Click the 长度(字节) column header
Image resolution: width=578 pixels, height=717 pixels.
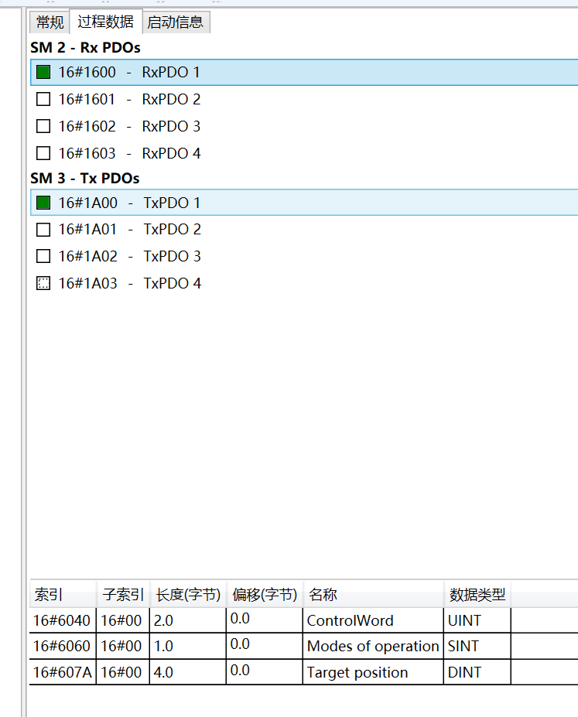pos(188,595)
